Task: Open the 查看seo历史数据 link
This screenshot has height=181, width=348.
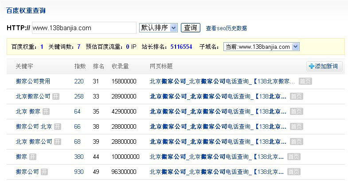Action: (x=226, y=28)
